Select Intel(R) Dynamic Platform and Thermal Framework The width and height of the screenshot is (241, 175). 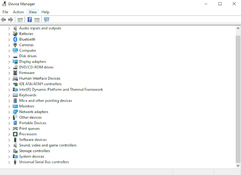(x=61, y=89)
